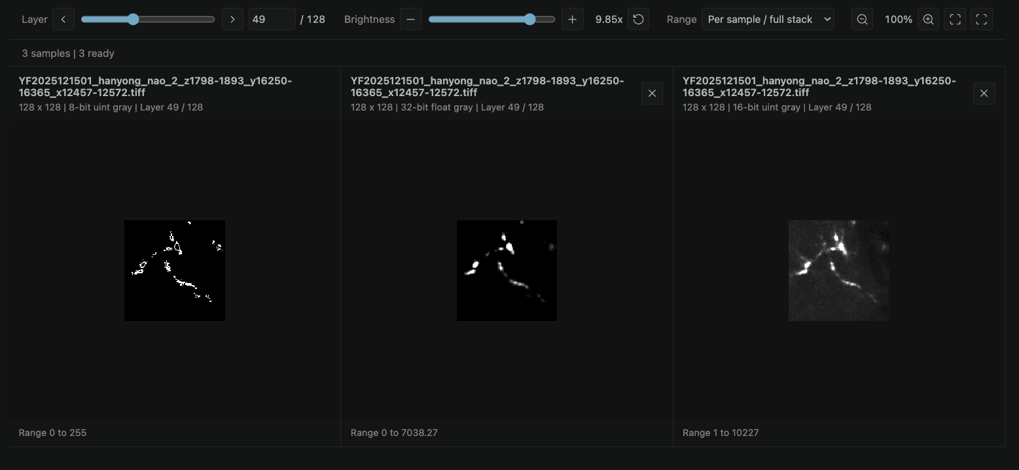Increase brightness with the plus button
The image size is (1019, 470).
[573, 20]
